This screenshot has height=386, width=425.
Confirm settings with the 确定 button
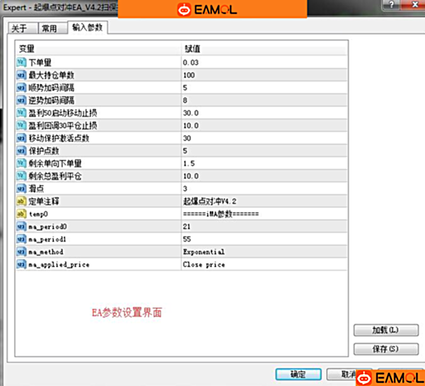click(298, 374)
